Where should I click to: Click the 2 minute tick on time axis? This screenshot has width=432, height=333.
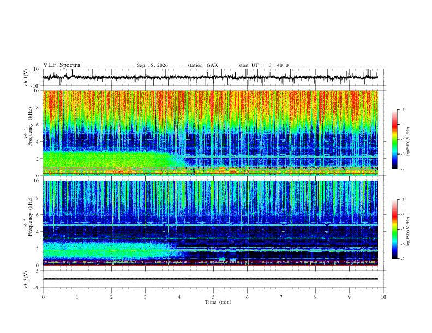111,297
